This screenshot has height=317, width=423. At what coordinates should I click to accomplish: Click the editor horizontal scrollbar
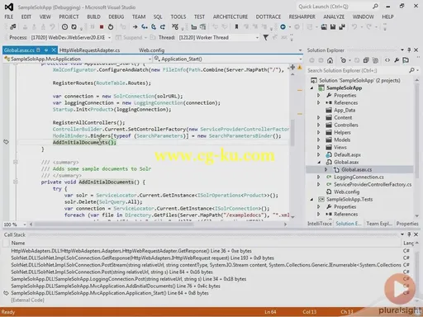[x=158, y=225]
